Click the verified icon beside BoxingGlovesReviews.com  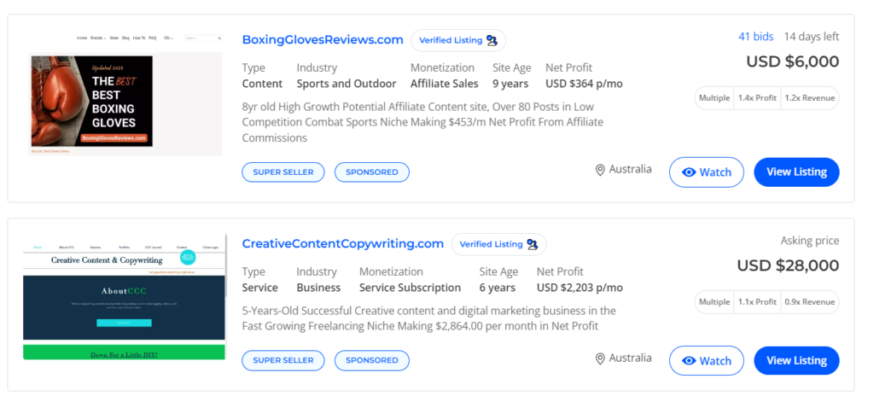click(492, 40)
